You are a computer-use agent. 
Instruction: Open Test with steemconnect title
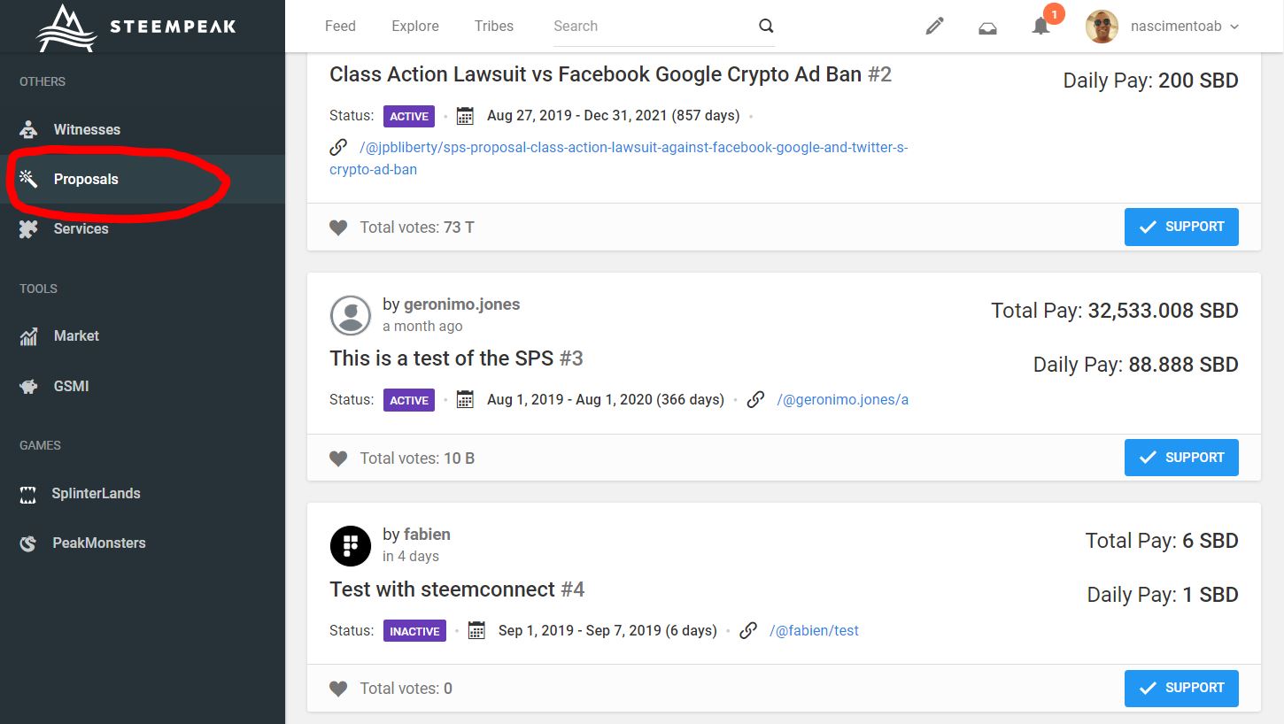[x=458, y=589]
